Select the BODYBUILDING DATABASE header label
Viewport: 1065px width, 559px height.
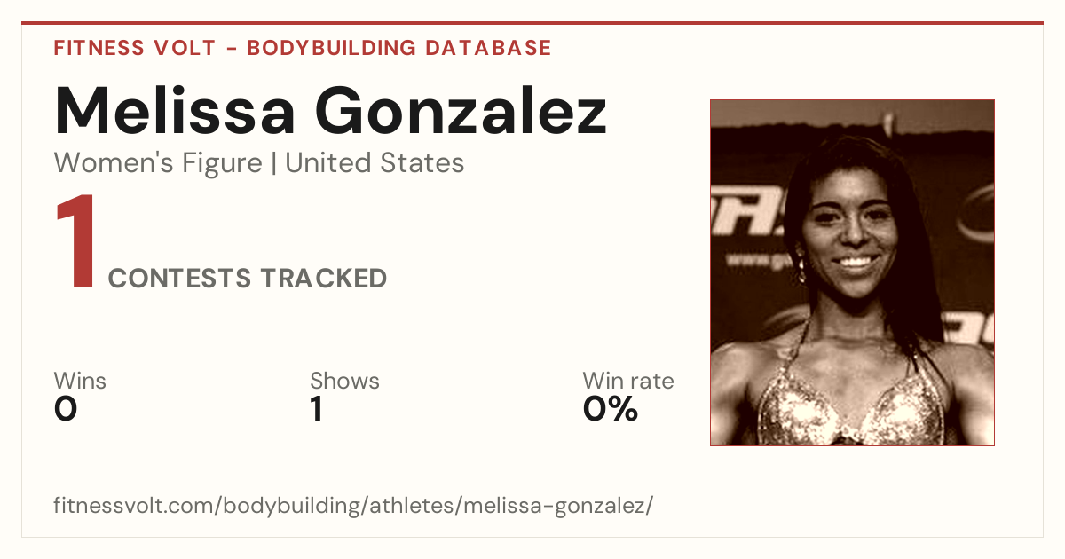point(399,48)
